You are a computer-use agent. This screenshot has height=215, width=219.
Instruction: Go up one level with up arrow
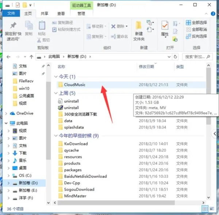click(x=31, y=57)
